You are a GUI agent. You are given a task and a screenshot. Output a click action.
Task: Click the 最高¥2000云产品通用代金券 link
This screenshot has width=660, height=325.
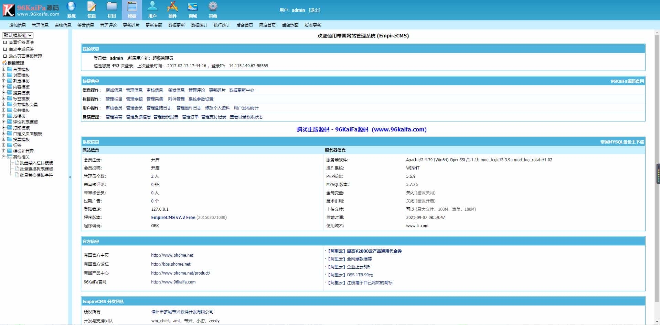coord(374,251)
